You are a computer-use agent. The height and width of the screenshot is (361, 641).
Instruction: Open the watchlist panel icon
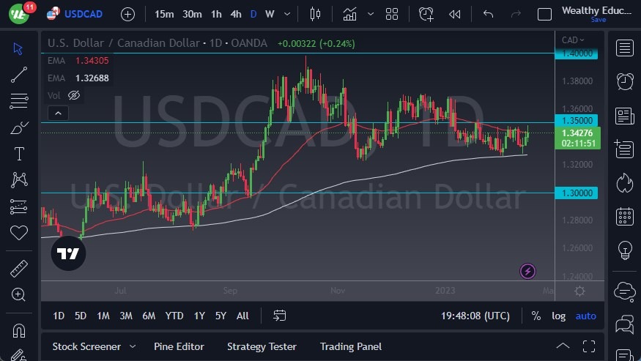pos(625,48)
